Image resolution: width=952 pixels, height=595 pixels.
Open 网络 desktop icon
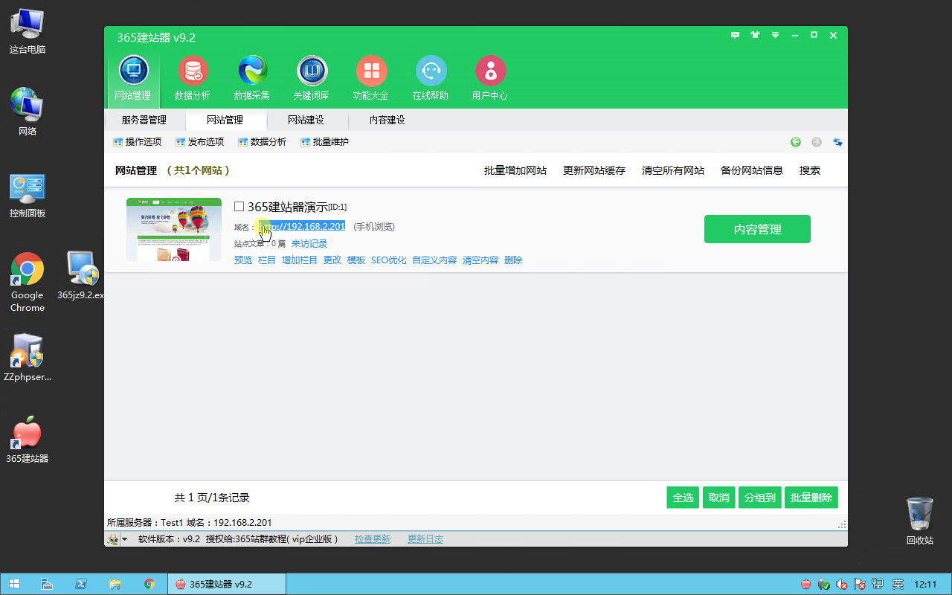(x=28, y=112)
